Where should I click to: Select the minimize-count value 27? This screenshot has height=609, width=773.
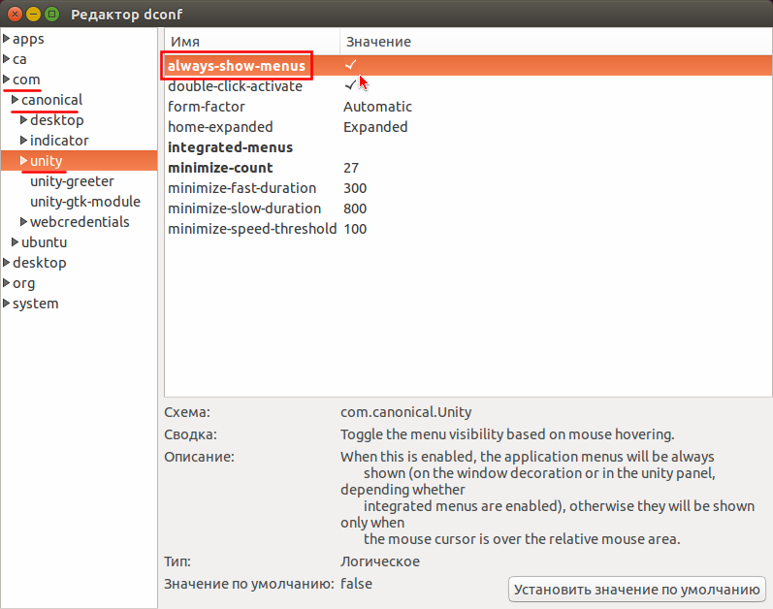pyautogui.click(x=351, y=168)
